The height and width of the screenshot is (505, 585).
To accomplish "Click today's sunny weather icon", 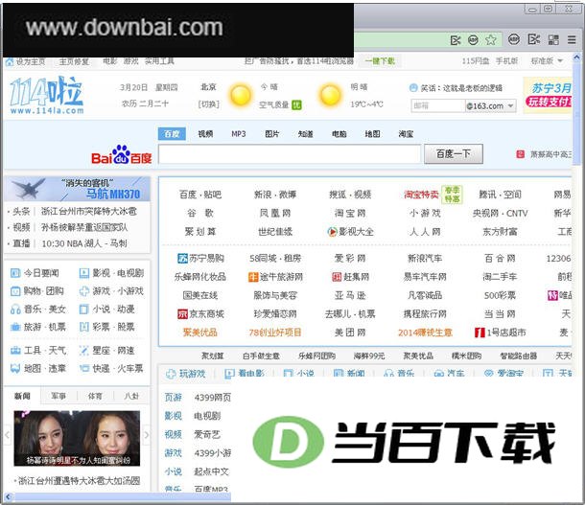I will point(241,95).
